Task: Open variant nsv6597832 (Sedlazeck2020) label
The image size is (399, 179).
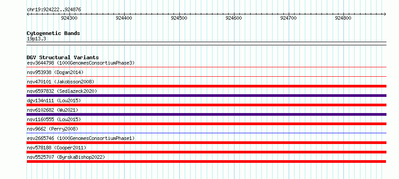Action: pyautogui.click(x=62, y=91)
